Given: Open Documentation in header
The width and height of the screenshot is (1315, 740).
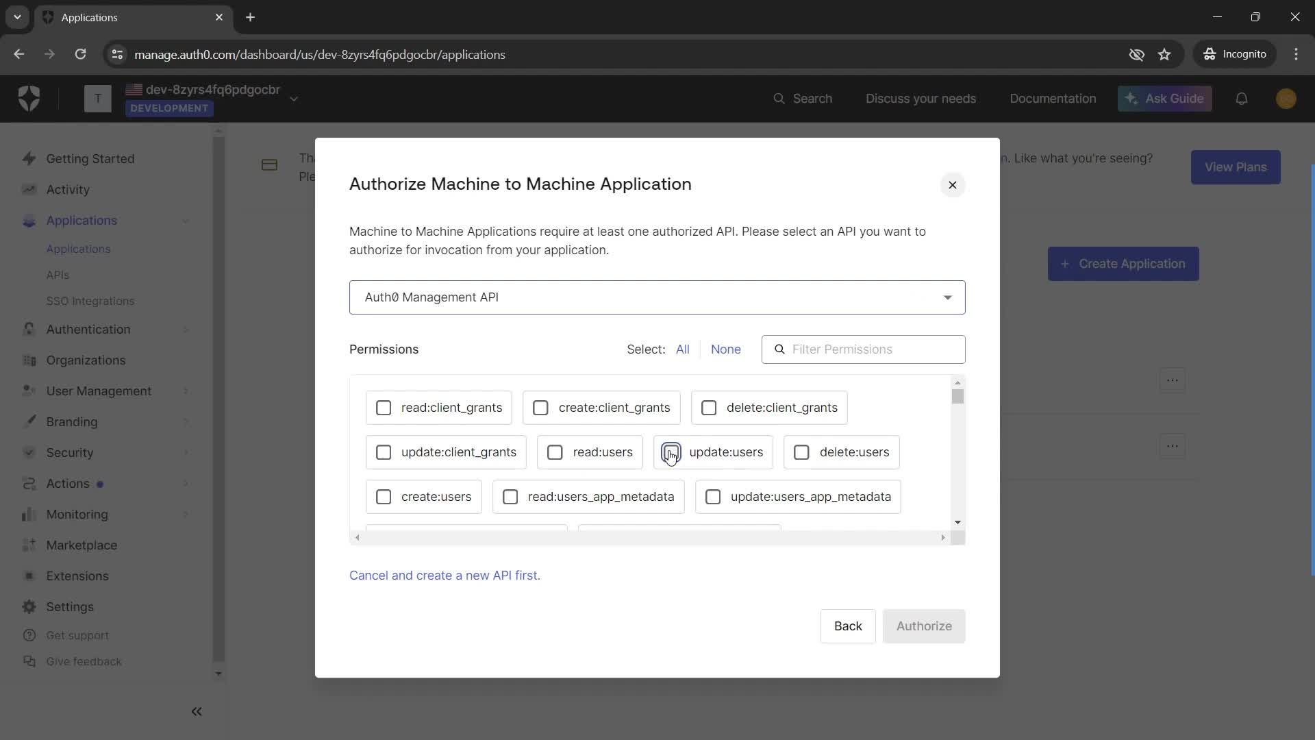Looking at the screenshot, I should 1053,99.
